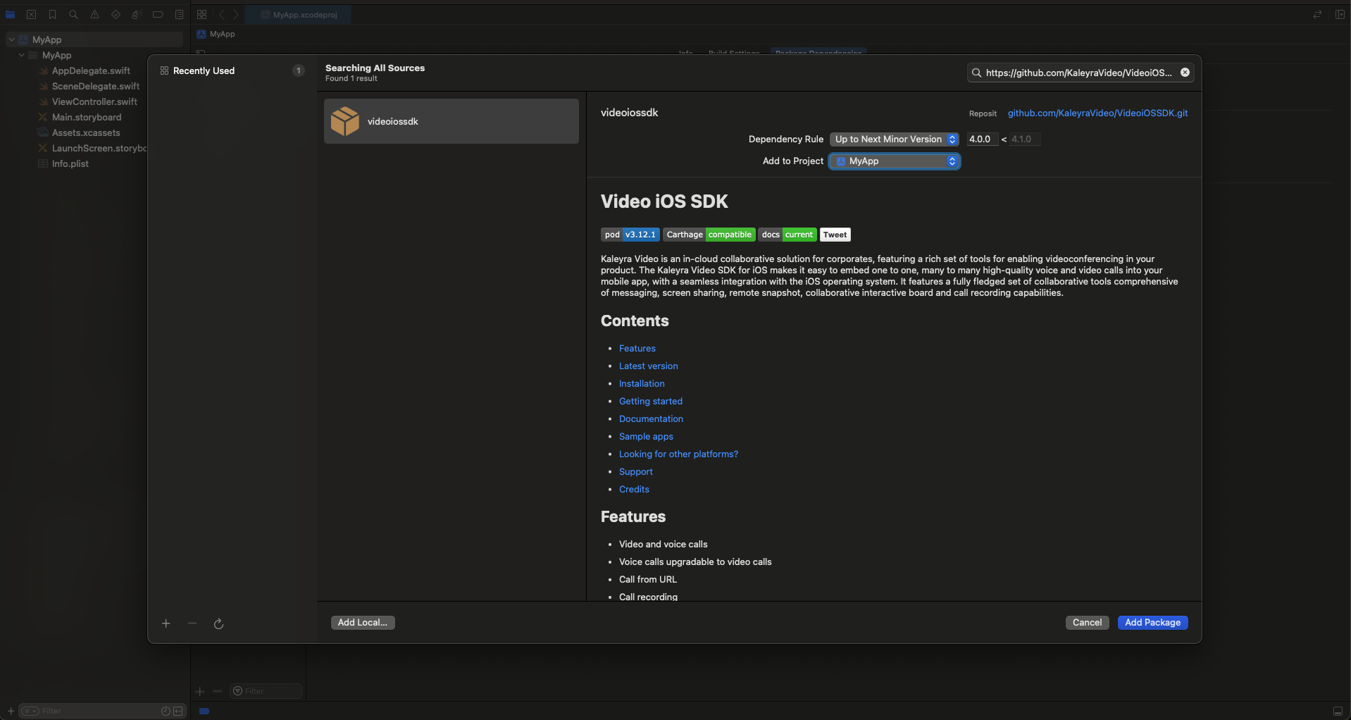Viewport: 1351px width, 720px height.
Task: Click the package URL search field
Action: [1081, 73]
